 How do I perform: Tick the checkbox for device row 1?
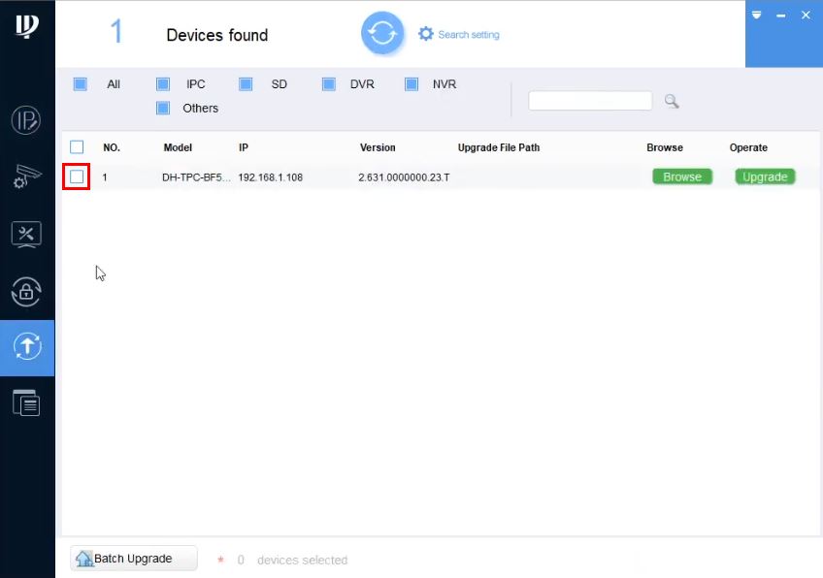77,177
